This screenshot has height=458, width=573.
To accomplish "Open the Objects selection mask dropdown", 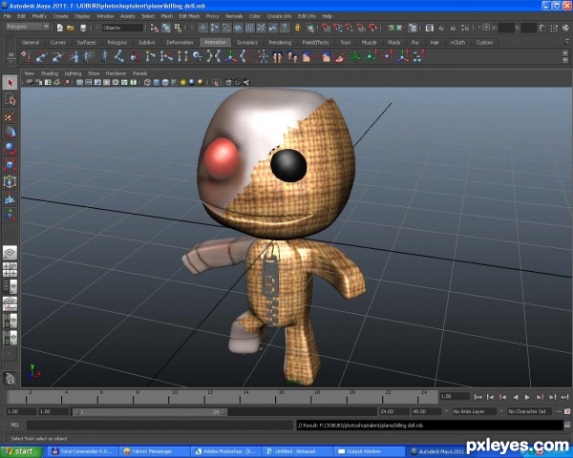I will pyautogui.click(x=122, y=28).
